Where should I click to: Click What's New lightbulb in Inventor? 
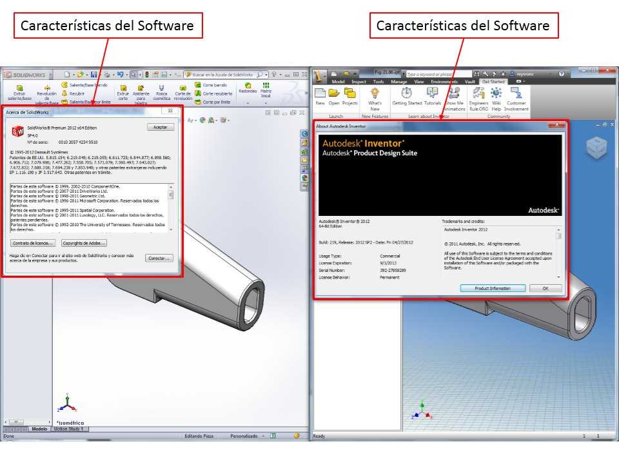coord(375,99)
